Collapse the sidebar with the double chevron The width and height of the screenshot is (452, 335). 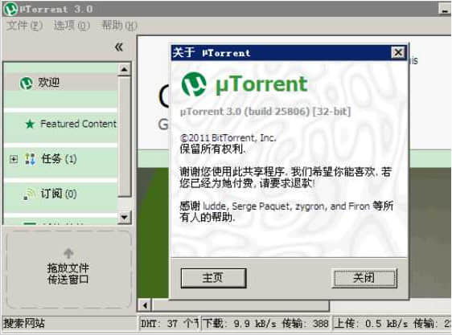click(x=119, y=47)
